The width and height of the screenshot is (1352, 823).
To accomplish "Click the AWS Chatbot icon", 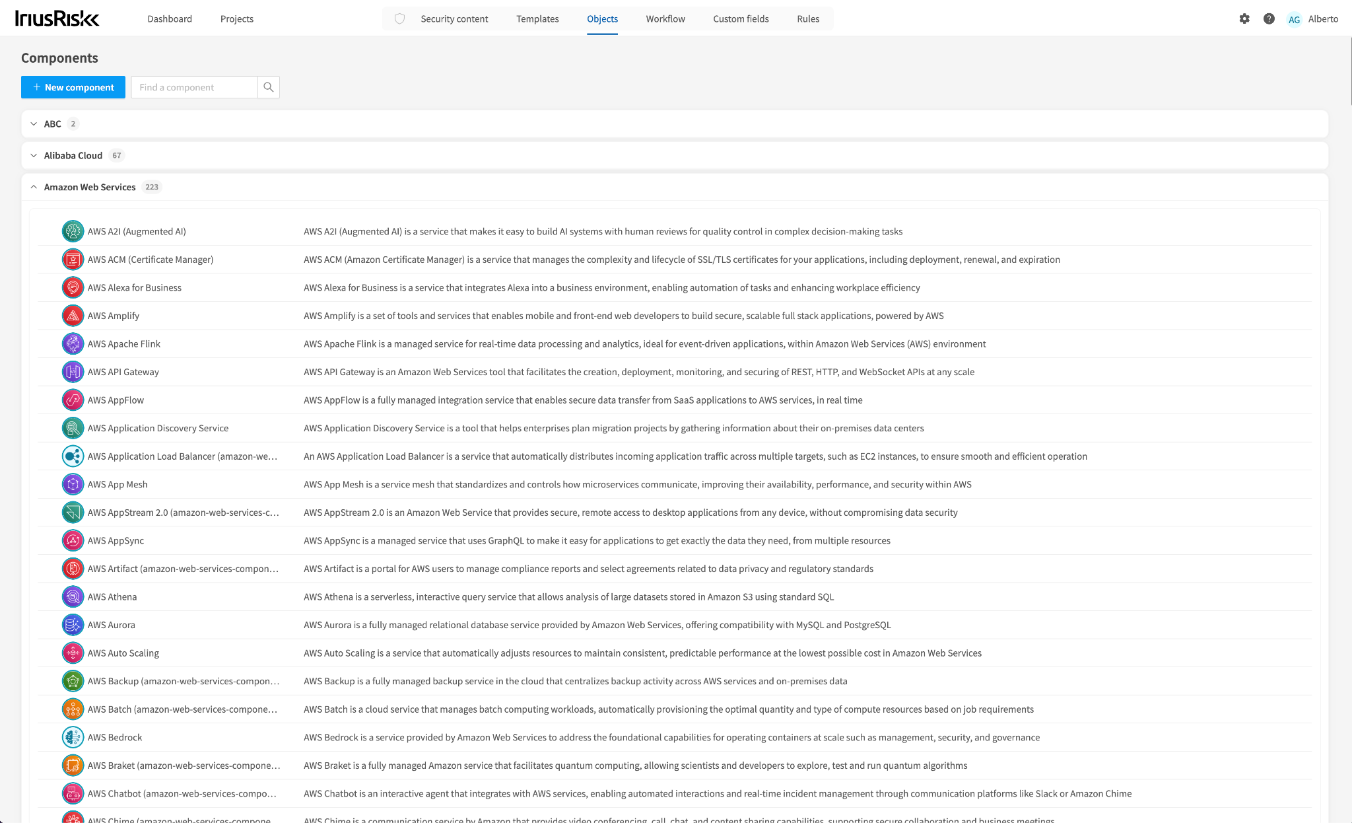I will pos(73,793).
